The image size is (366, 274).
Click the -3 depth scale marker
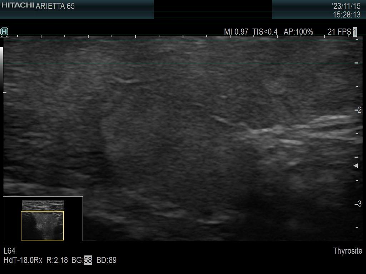coord(358,204)
